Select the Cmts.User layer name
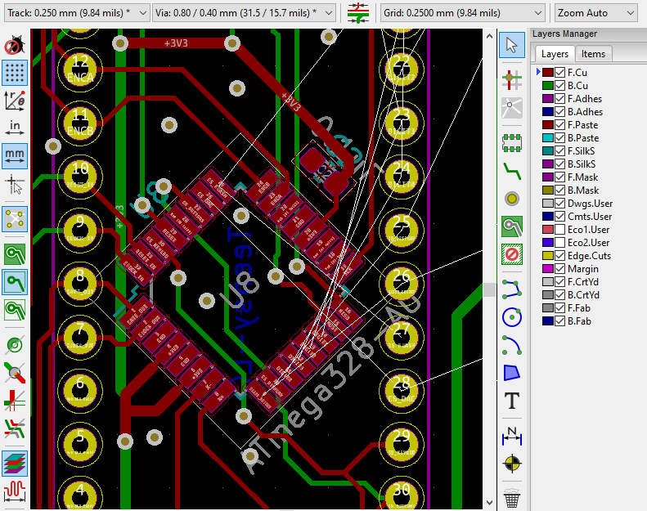Screen dimensions: 647x511 590,217
